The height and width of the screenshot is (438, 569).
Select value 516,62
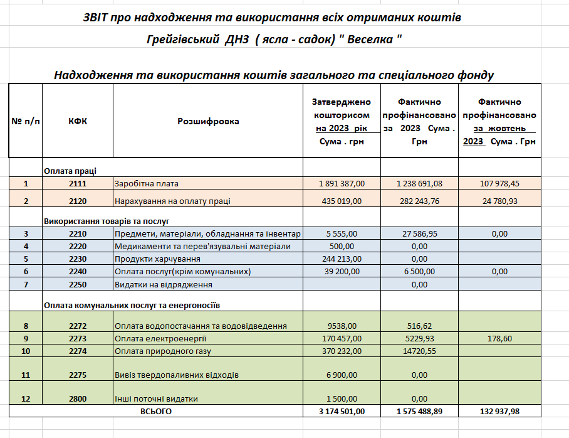419,321
